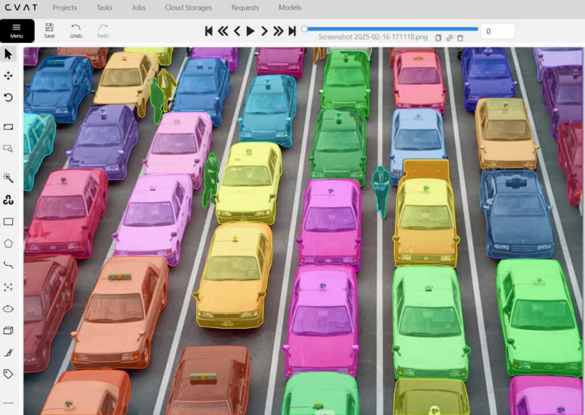The height and width of the screenshot is (415, 585).
Task: Open the Projects page
Action: [x=65, y=7]
